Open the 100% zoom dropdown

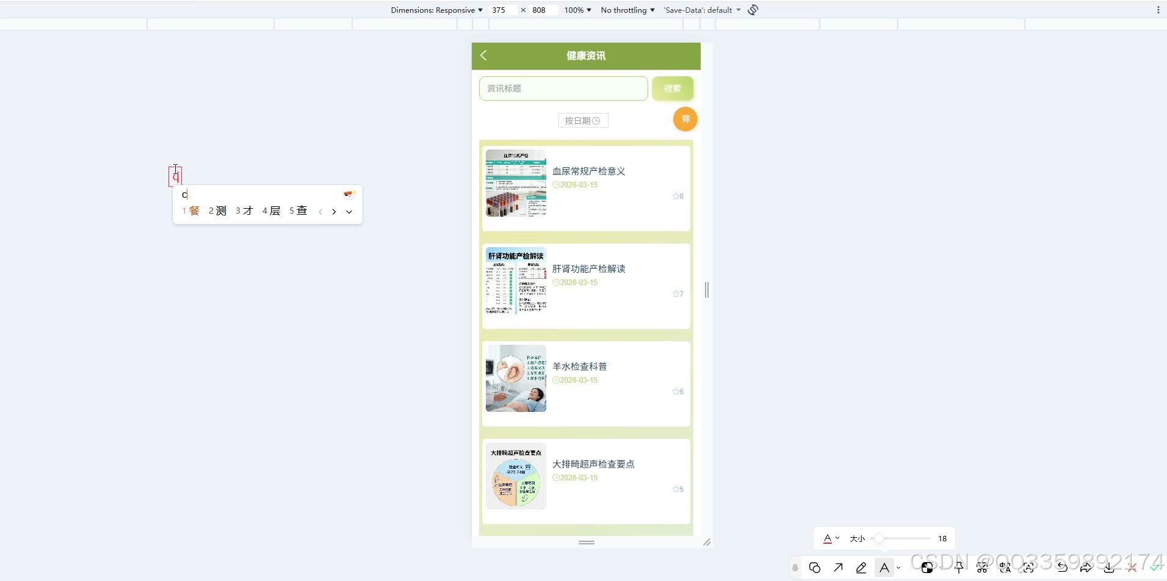pyautogui.click(x=577, y=10)
